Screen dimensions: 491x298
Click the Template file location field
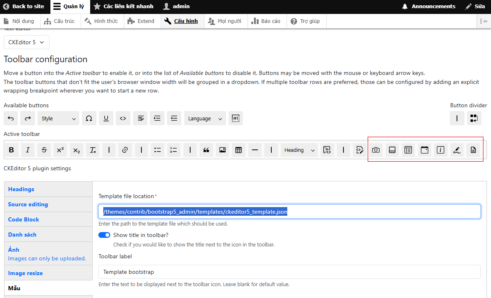click(290, 212)
